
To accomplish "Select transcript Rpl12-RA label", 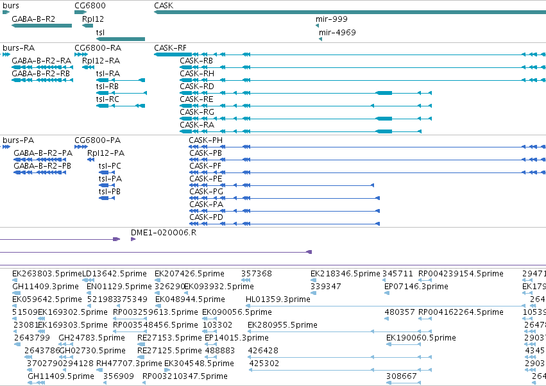I will [101, 61].
